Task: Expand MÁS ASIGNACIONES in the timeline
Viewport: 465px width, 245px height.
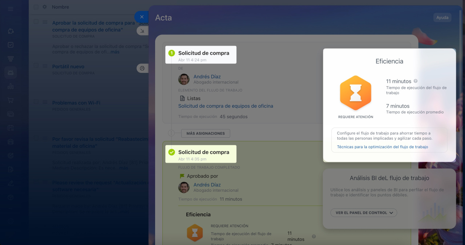Action: pos(206,133)
